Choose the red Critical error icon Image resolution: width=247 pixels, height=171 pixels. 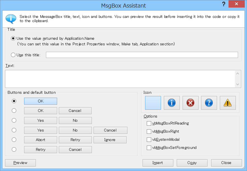click(x=190, y=103)
